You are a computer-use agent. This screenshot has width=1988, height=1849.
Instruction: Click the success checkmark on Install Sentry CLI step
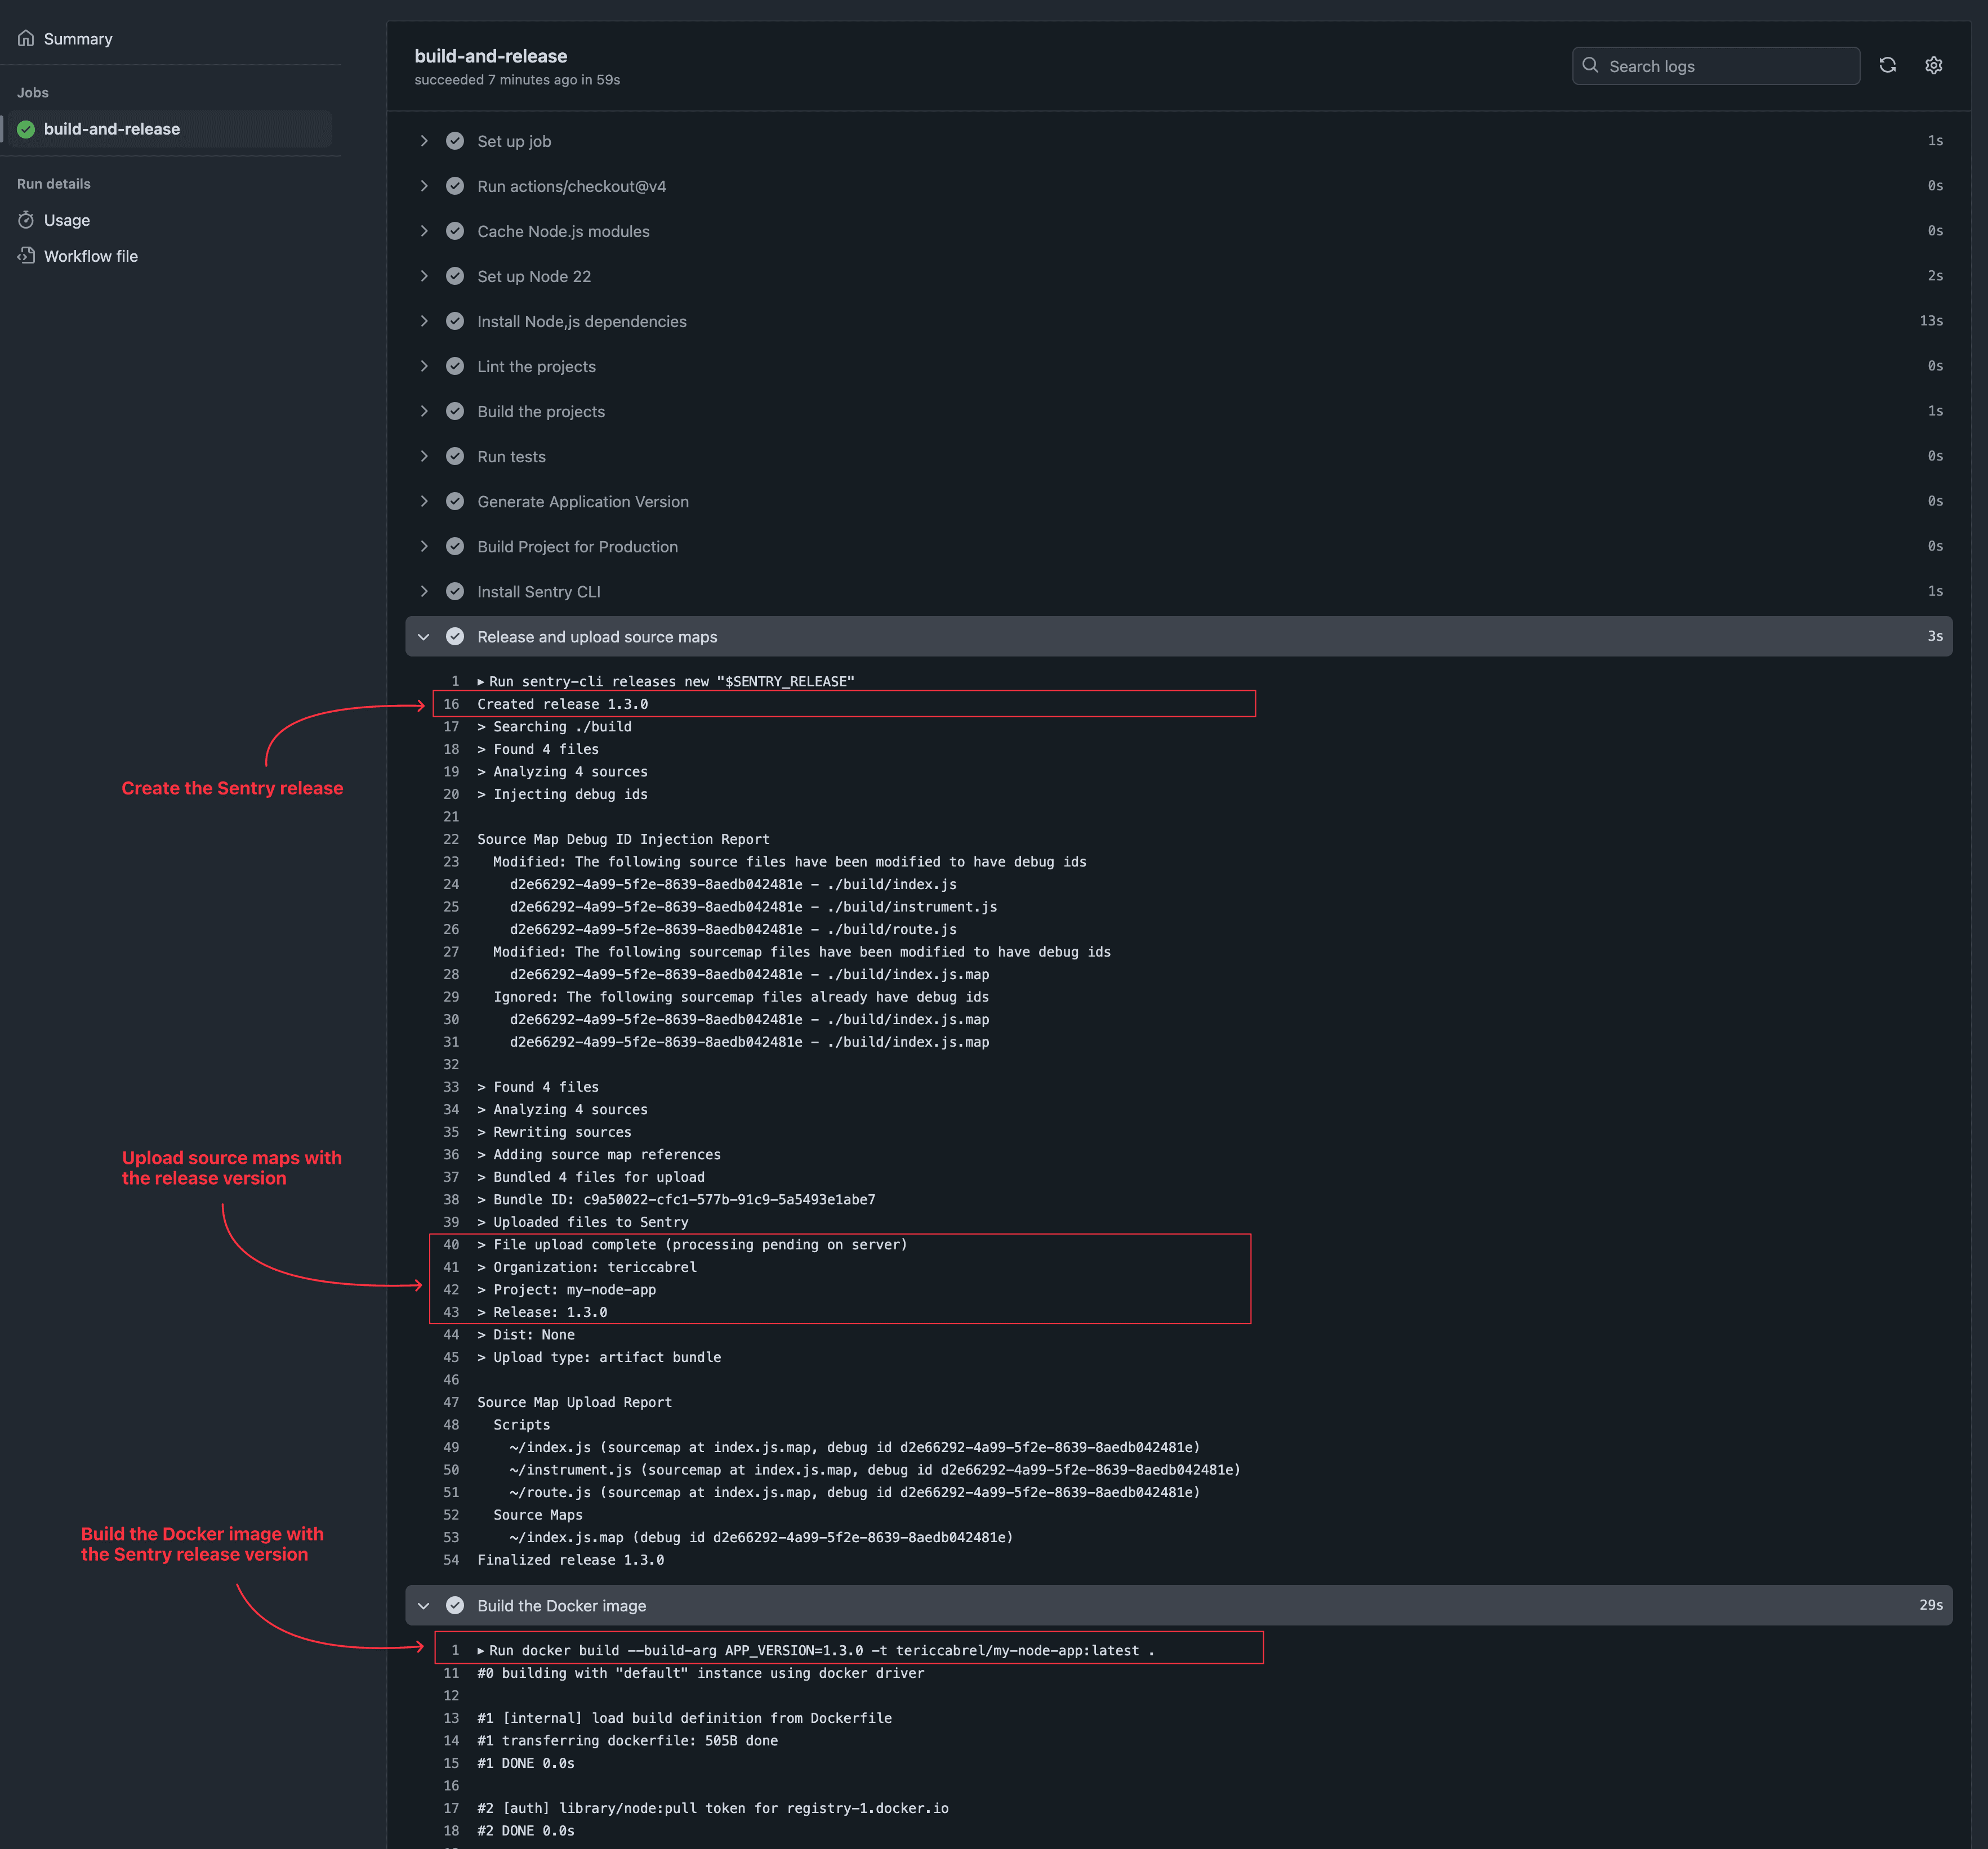pos(455,591)
